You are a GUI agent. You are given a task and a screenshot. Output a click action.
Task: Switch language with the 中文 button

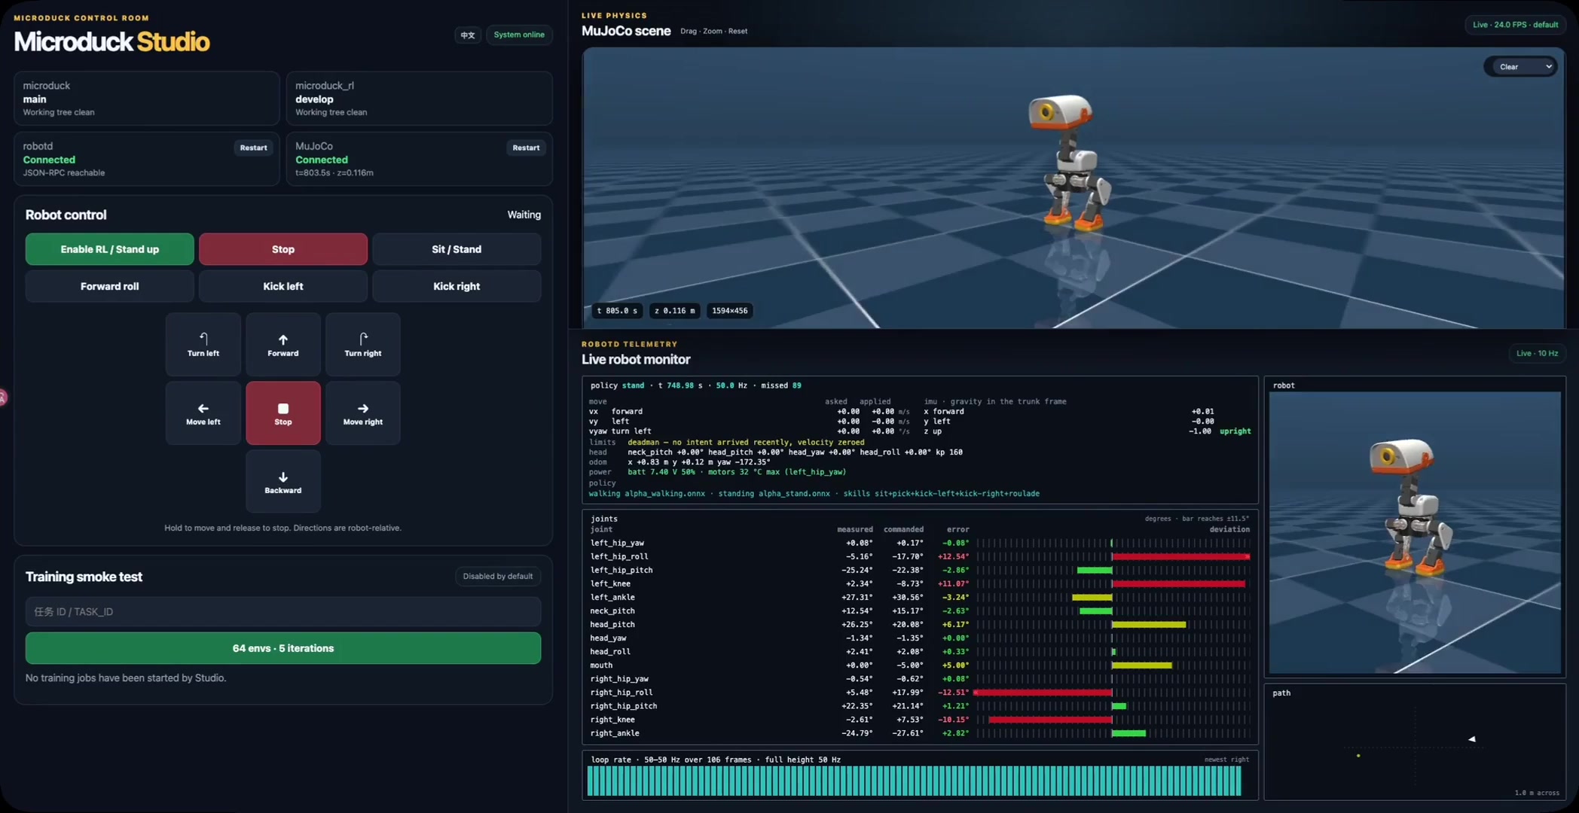[x=468, y=35]
